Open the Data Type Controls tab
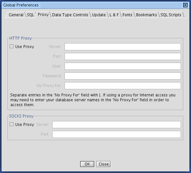Screen dimensions: 191x173 tap(70, 15)
